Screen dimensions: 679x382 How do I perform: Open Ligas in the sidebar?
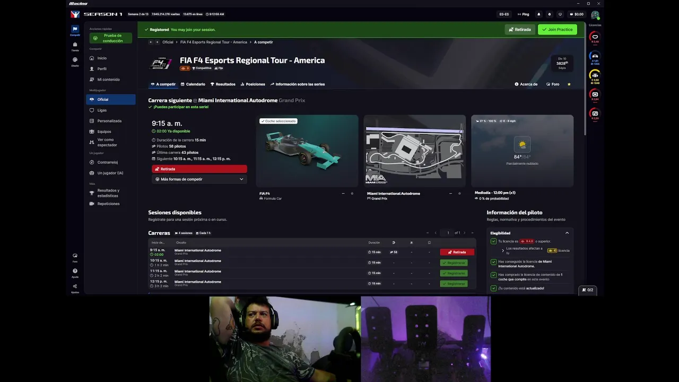tap(111, 110)
